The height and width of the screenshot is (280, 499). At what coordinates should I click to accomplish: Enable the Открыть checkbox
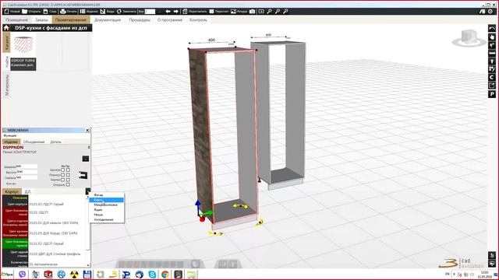pos(68,184)
